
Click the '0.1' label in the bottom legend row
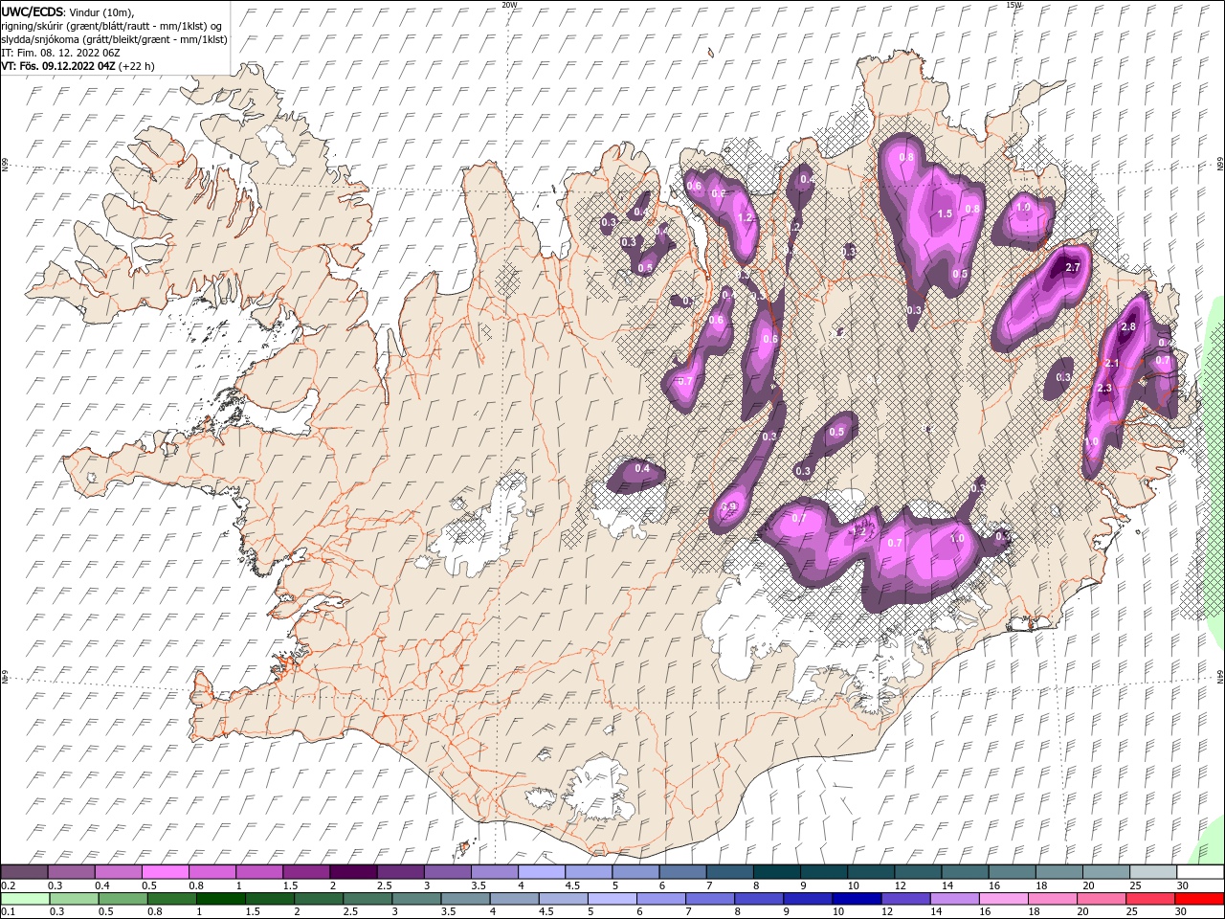[x=8, y=912]
